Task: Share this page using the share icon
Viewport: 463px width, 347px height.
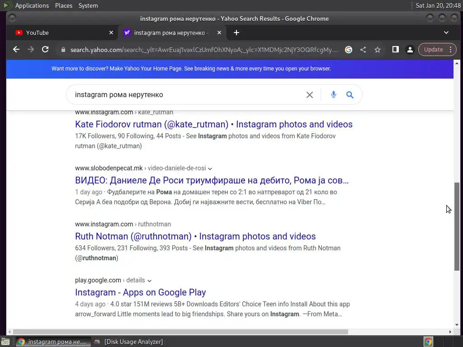Action: click(x=363, y=50)
